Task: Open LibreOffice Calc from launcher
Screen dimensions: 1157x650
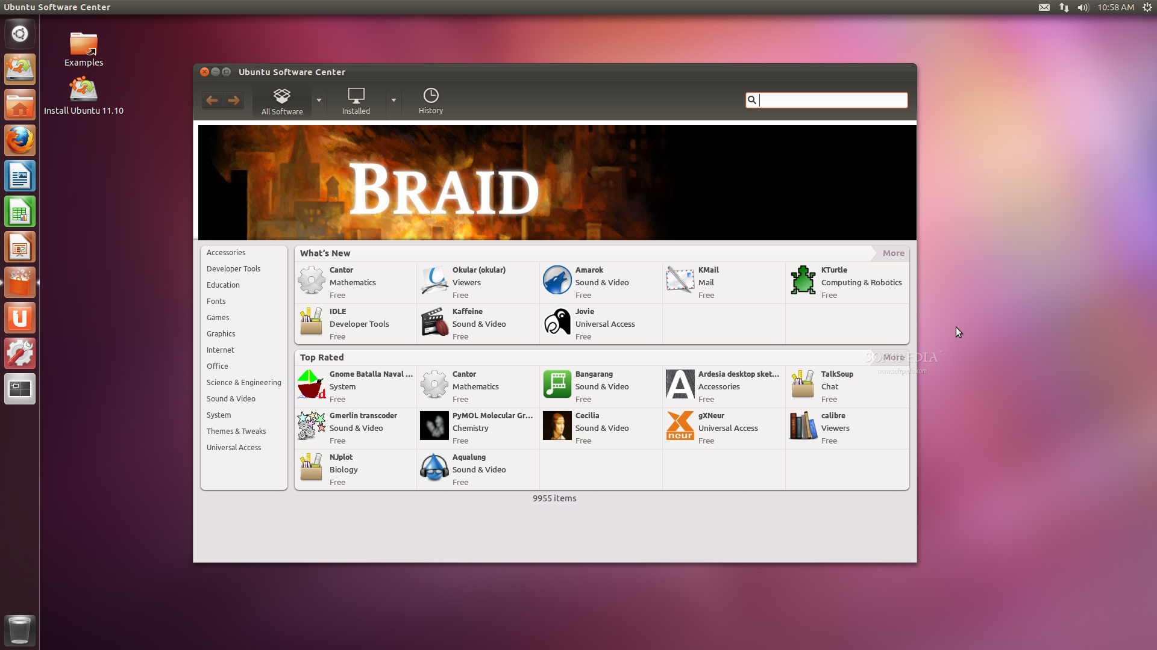Action: 20,211
